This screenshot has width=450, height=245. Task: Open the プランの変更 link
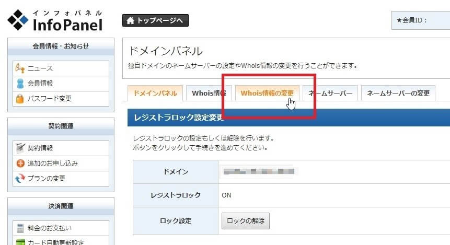coord(47,178)
